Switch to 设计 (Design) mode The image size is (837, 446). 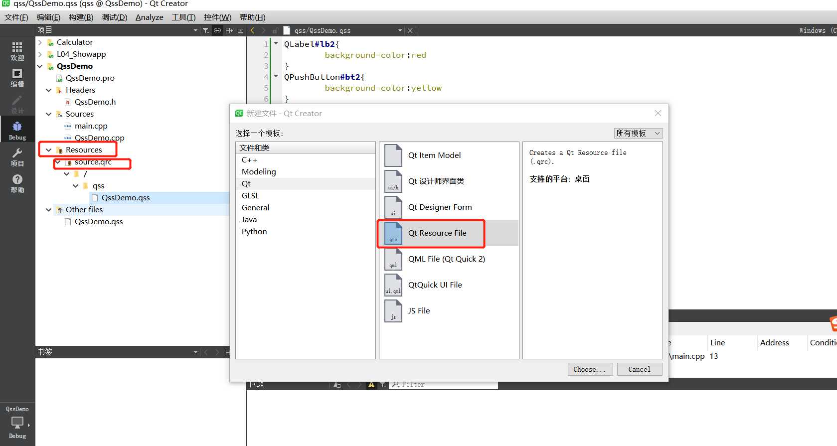click(x=17, y=104)
